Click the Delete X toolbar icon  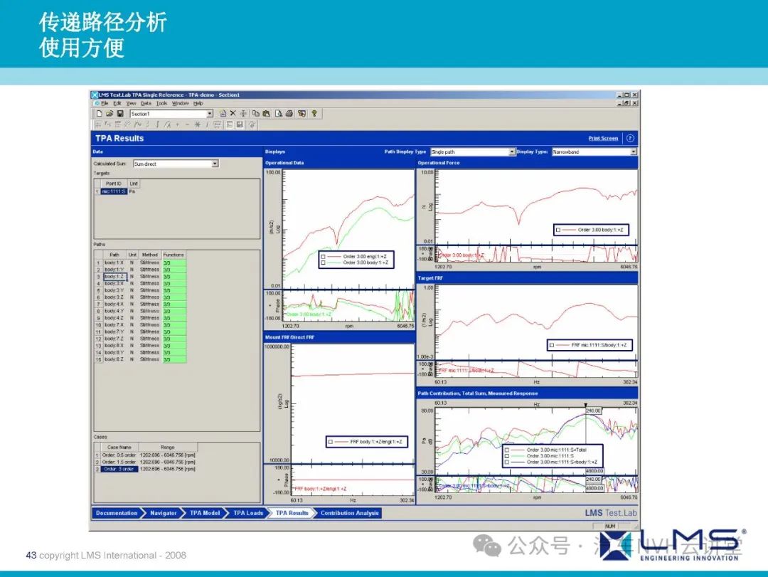[233, 114]
